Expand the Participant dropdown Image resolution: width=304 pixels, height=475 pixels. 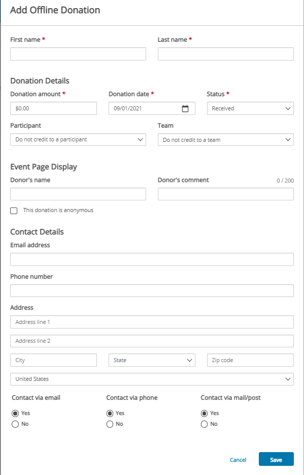point(78,140)
